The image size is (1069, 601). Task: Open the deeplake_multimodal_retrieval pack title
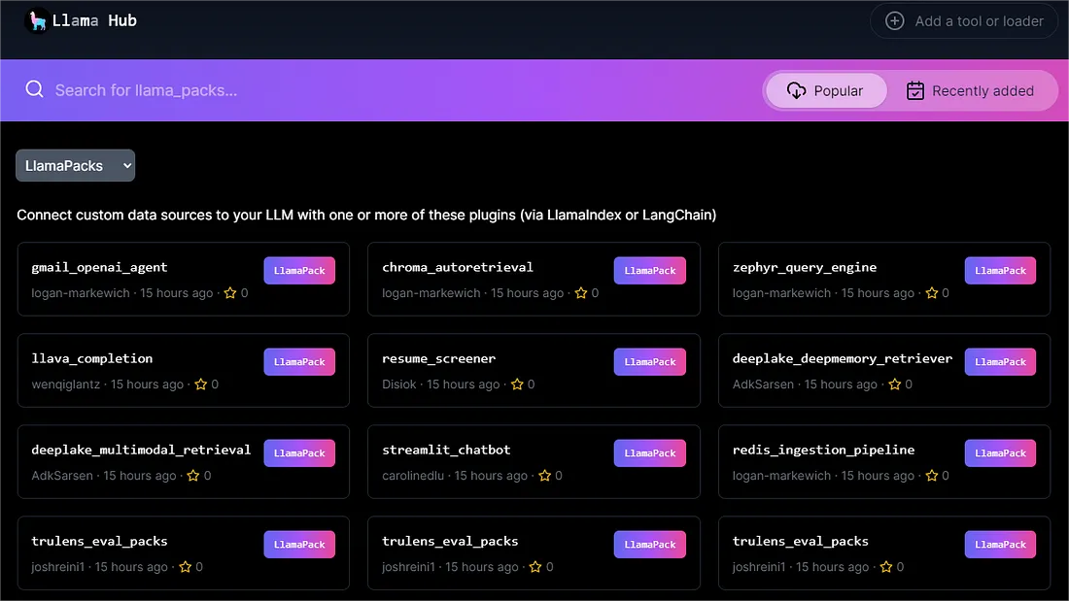point(141,451)
